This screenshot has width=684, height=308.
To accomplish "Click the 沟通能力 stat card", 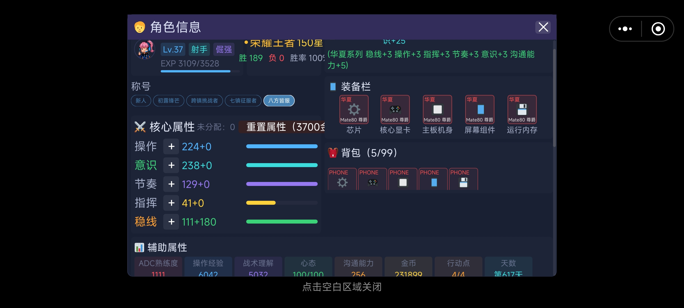I will (x=358, y=267).
